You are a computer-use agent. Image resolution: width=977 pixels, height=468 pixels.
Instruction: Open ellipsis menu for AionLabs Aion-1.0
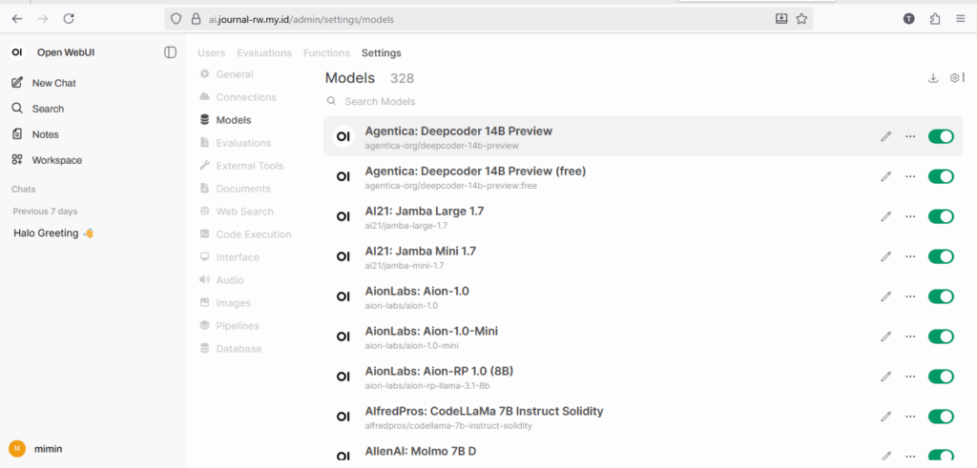pos(910,296)
